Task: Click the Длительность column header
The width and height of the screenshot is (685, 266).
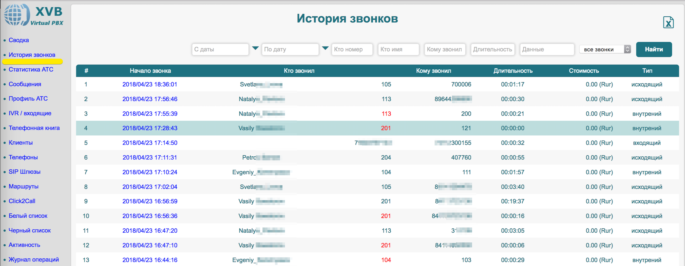Action: [513, 71]
